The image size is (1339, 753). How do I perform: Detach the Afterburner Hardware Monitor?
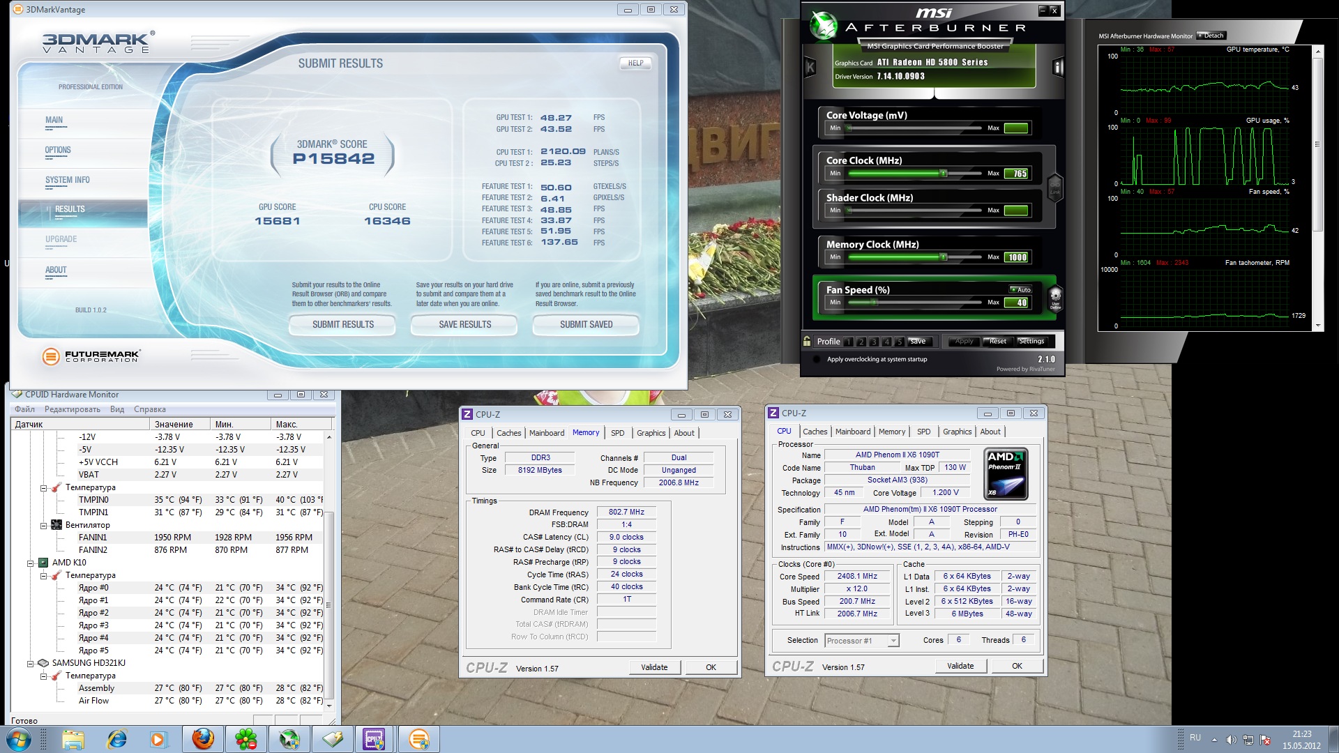(1211, 36)
